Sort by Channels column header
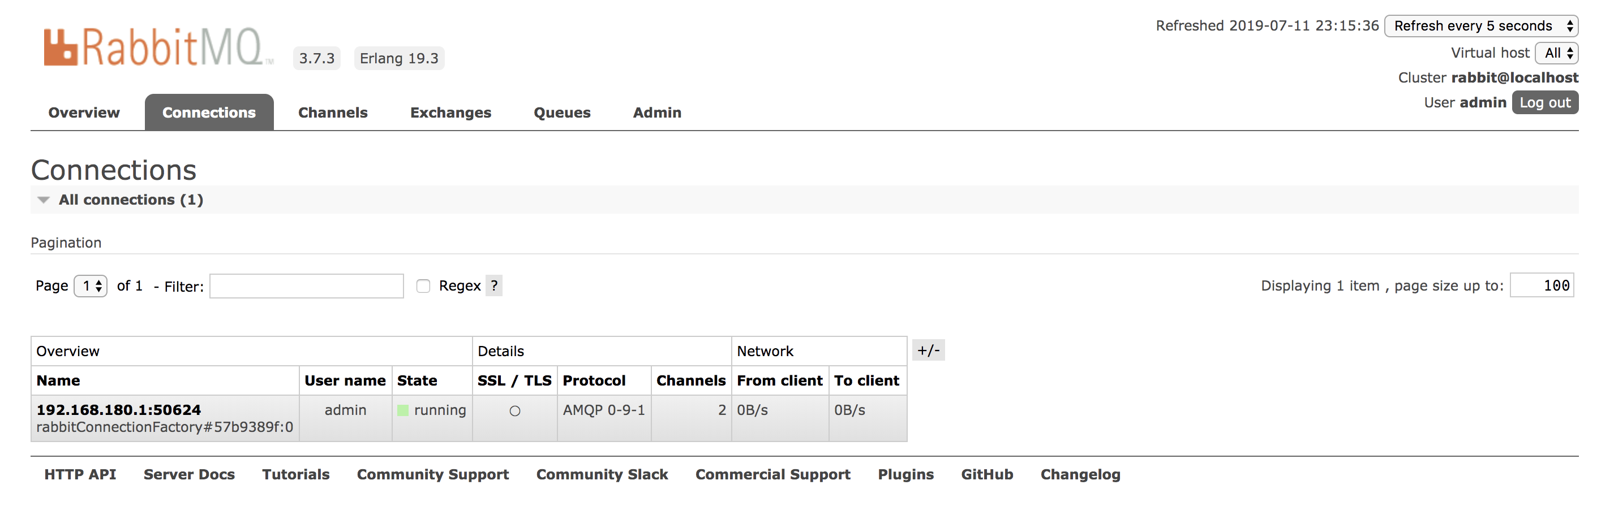Image resolution: width=1614 pixels, height=528 pixels. click(691, 380)
